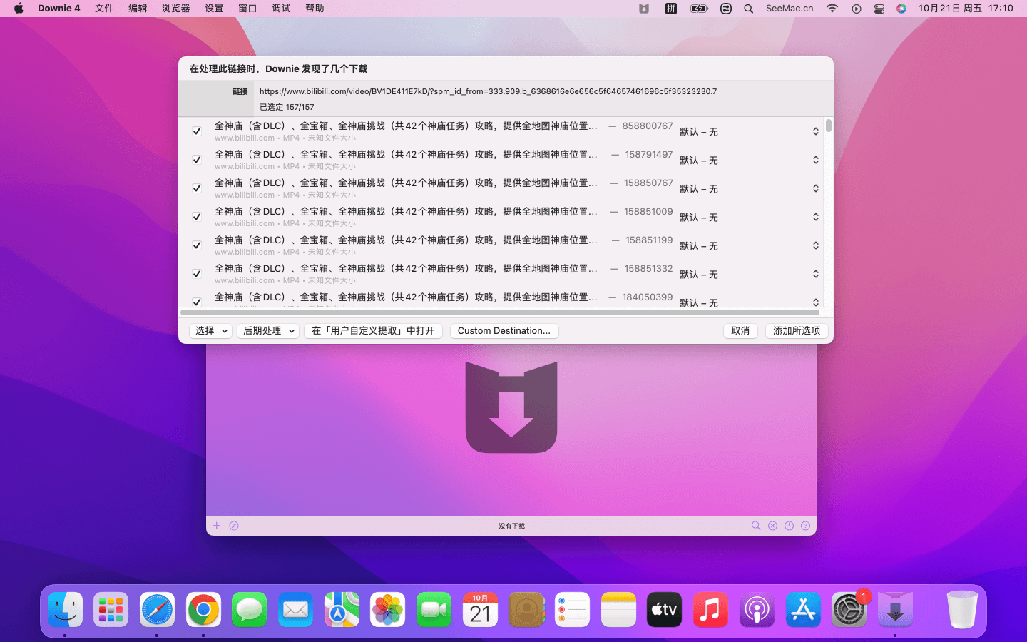Uncheck the row numbered 158850767

coord(197,188)
